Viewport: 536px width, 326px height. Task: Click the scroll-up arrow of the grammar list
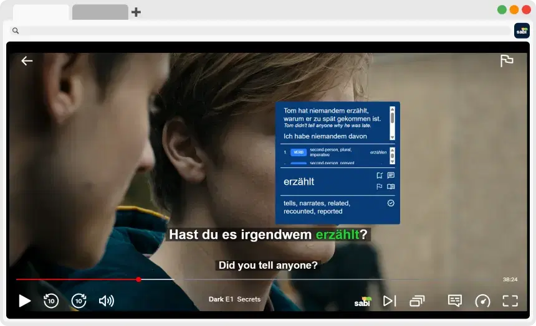392,150
